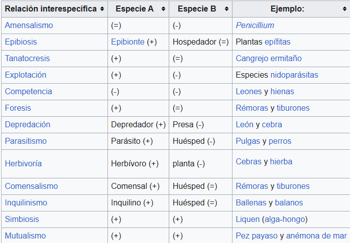Open Penicillium example link
Image resolution: width=350 pixels, height=243 pixels.
[255, 26]
